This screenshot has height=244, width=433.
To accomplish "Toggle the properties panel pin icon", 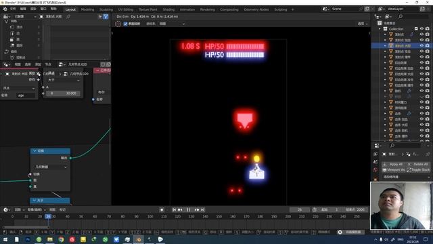I will [428, 154].
